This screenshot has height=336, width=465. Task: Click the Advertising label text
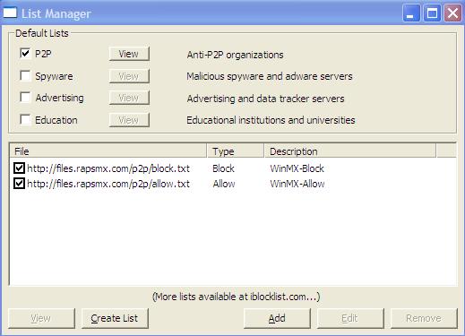(59, 98)
